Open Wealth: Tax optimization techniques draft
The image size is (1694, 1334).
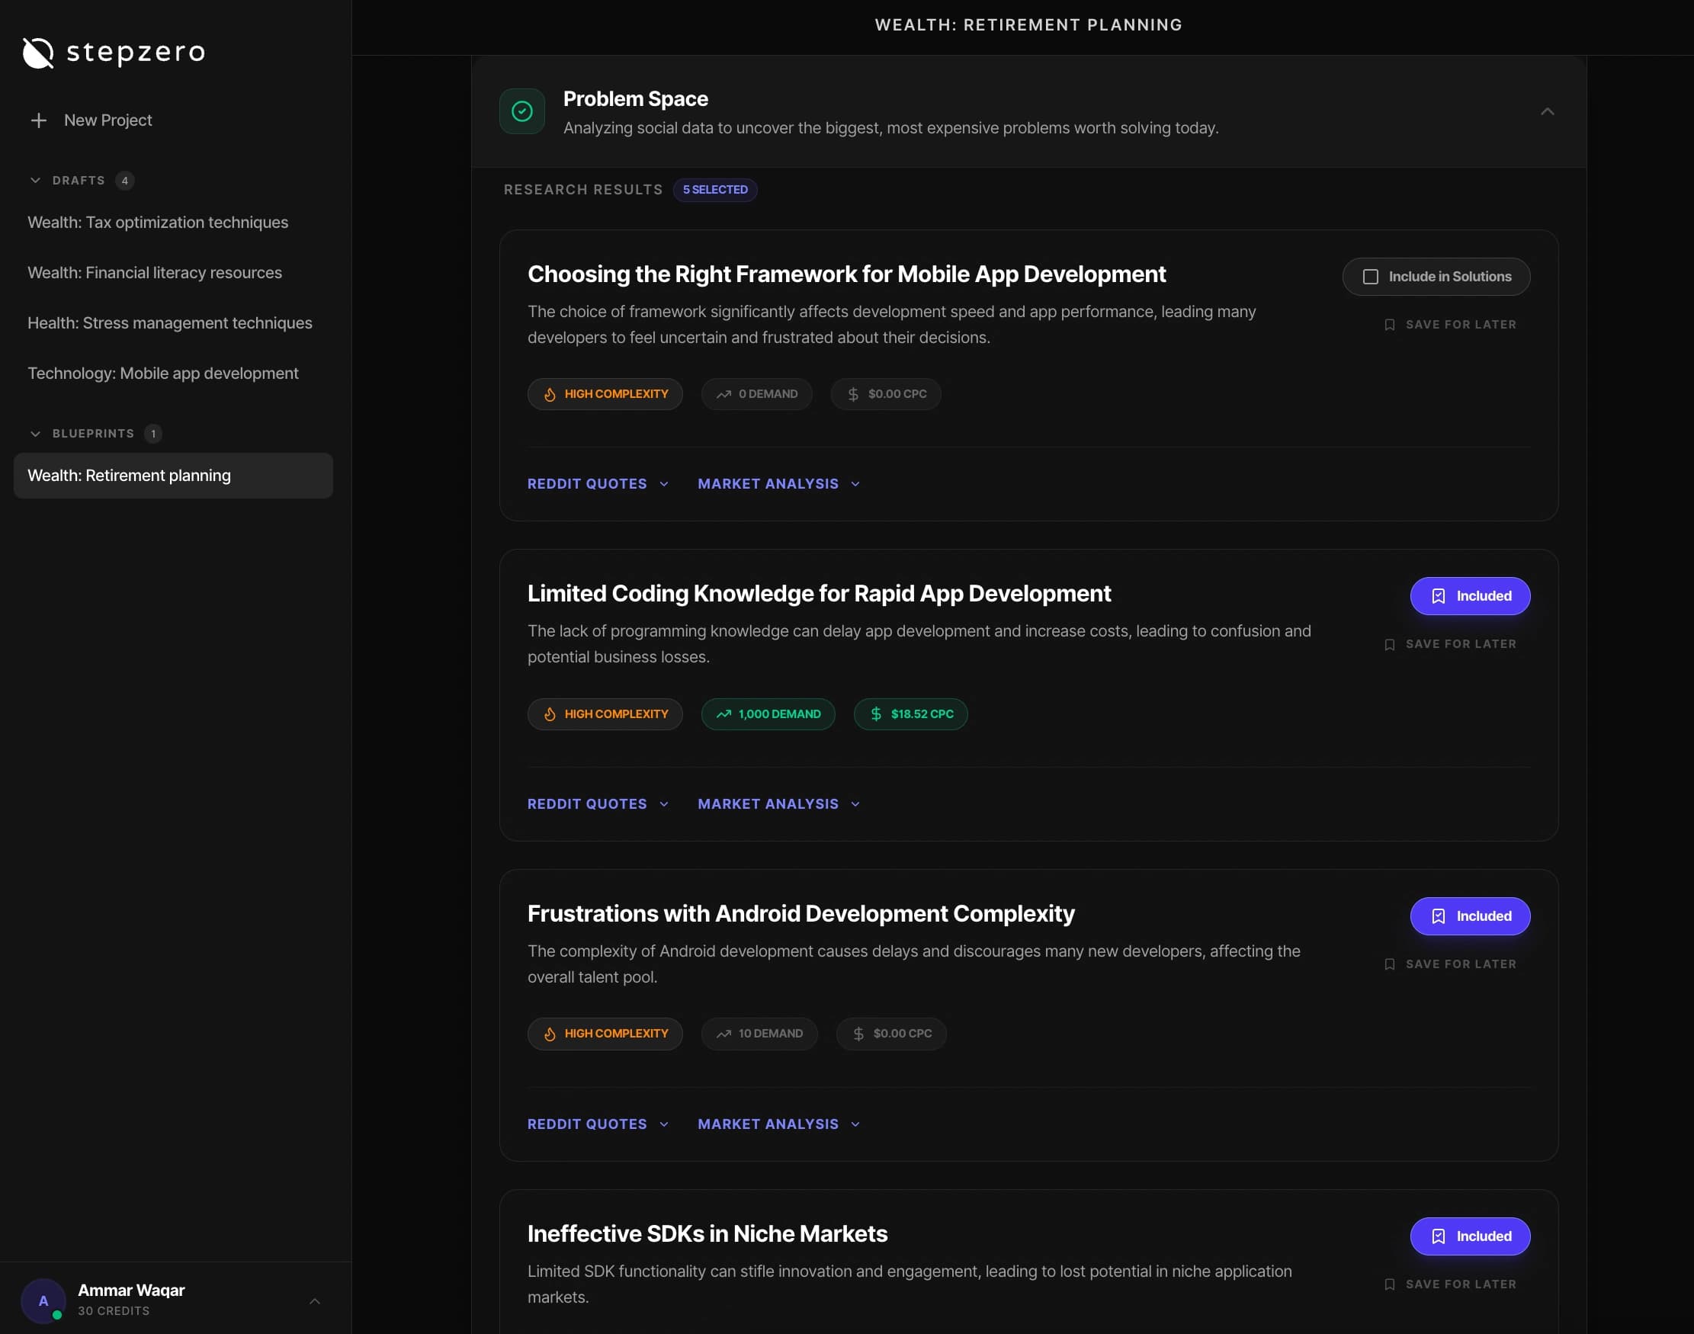158,223
